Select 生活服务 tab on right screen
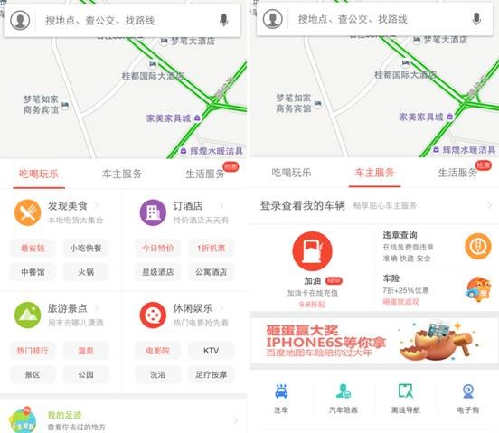Viewport: 499px width, 433px height. point(457,173)
